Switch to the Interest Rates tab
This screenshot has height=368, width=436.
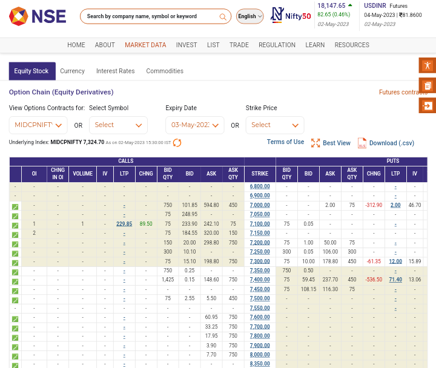click(x=116, y=71)
